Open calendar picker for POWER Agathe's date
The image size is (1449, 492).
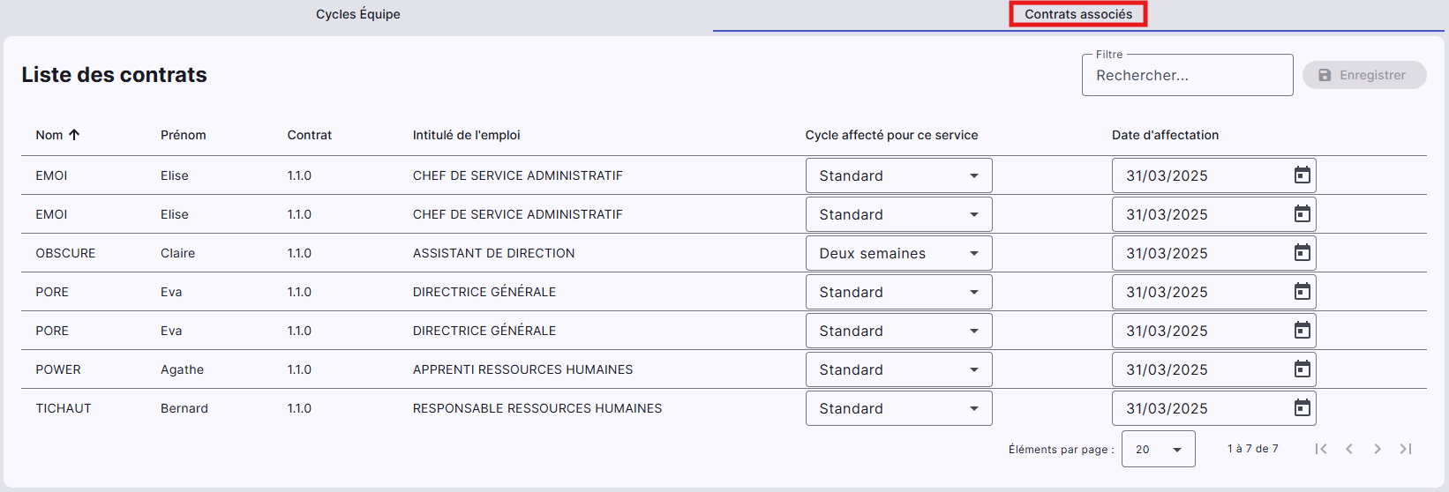(1302, 369)
